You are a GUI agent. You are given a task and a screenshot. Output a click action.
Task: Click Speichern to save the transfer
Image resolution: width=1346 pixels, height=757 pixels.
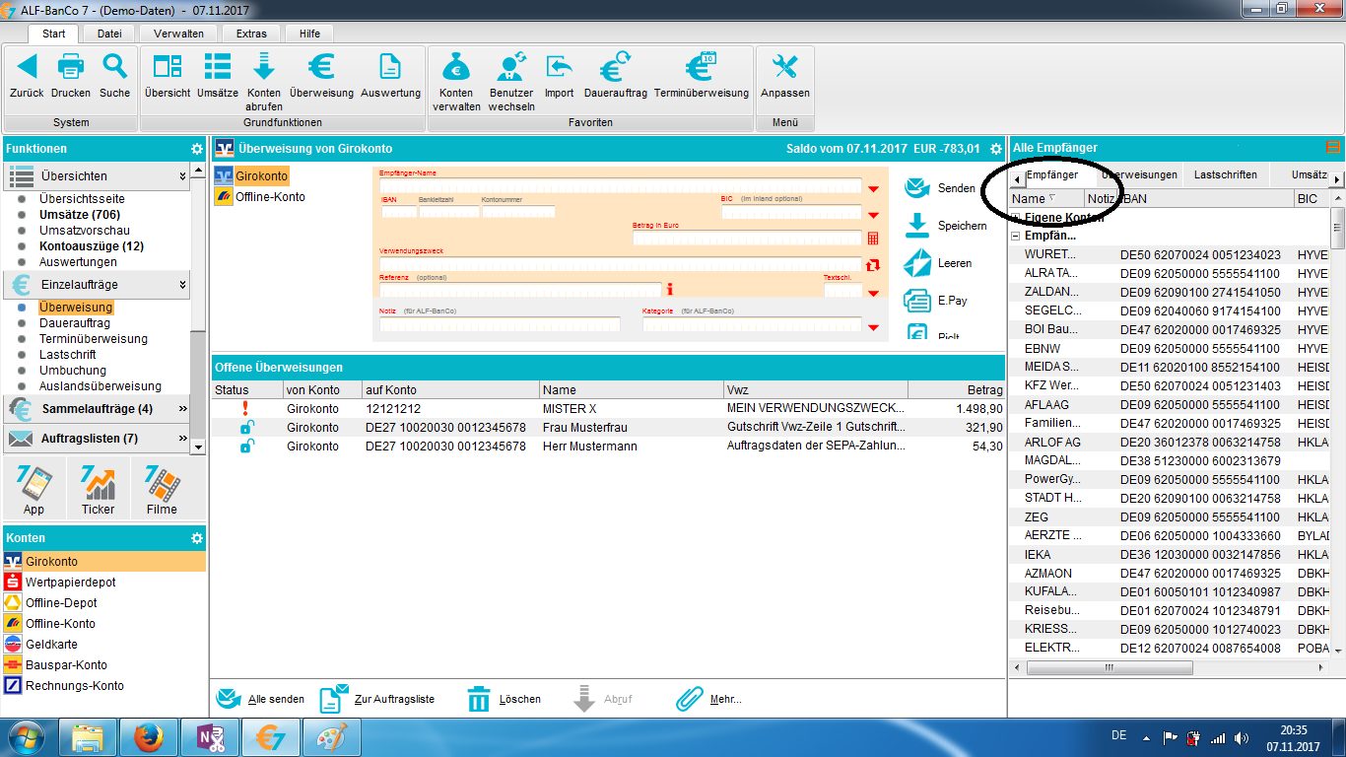(x=946, y=226)
